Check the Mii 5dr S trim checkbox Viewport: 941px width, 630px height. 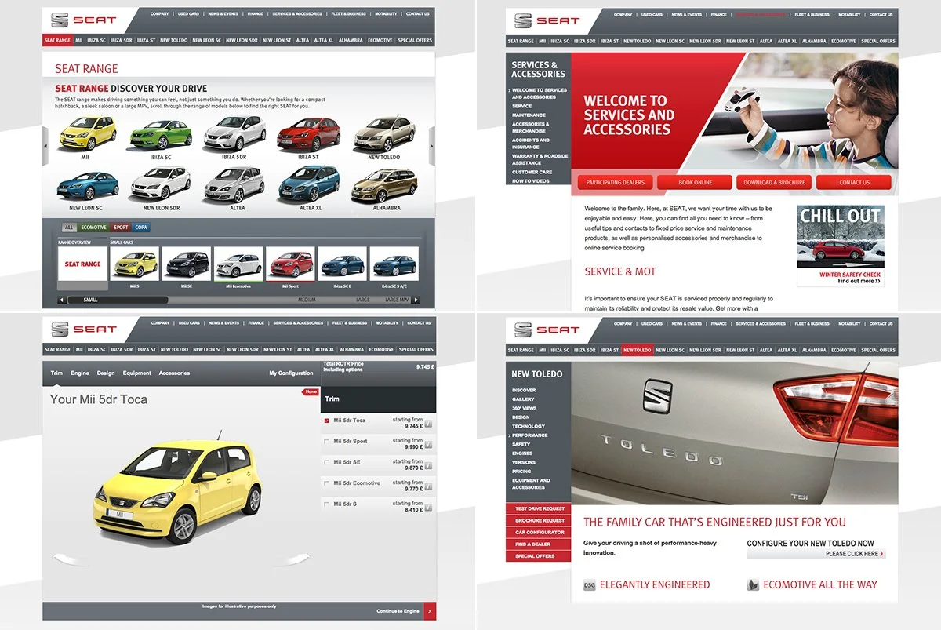pyautogui.click(x=327, y=504)
